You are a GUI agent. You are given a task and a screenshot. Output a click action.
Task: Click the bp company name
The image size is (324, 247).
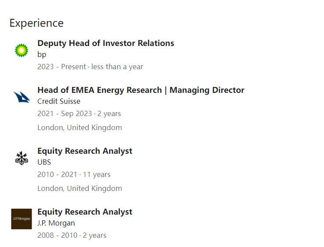pyautogui.click(x=42, y=55)
